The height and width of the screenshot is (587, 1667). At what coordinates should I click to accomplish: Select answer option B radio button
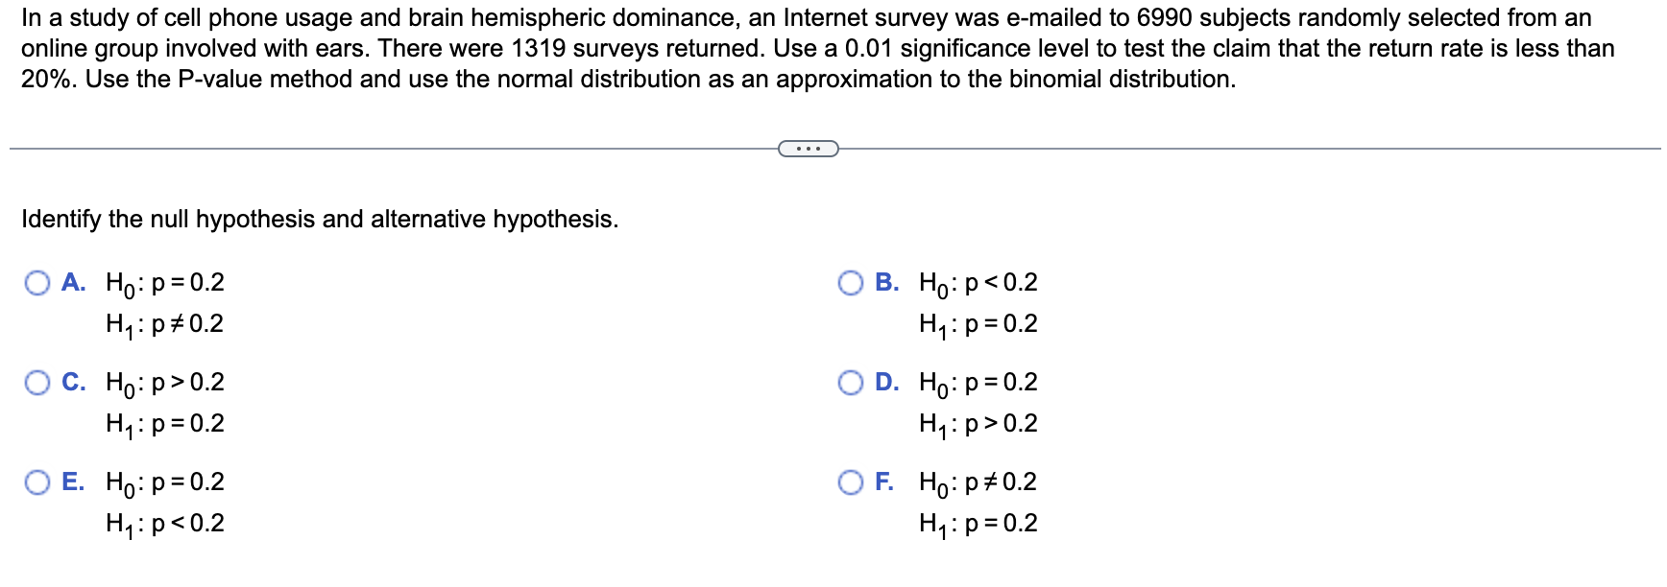pos(852,282)
